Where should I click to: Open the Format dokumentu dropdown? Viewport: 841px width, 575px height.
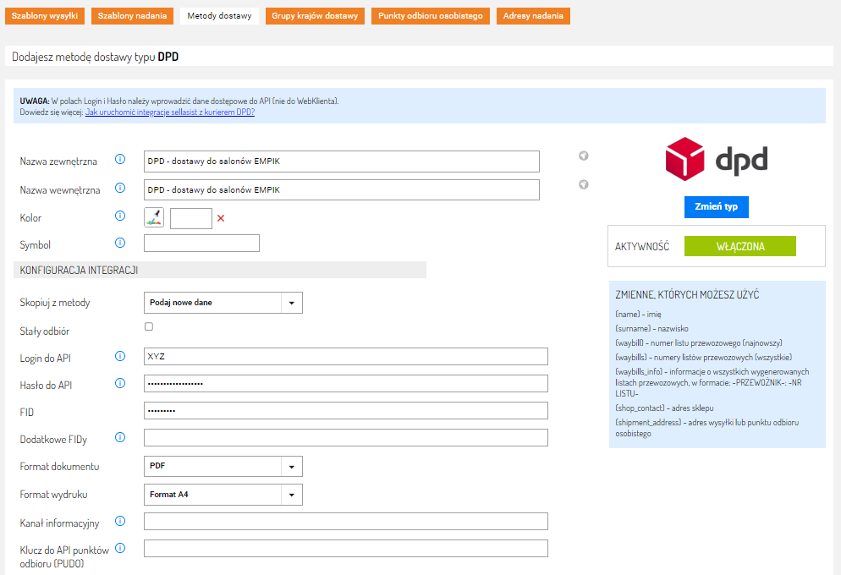coord(223,466)
